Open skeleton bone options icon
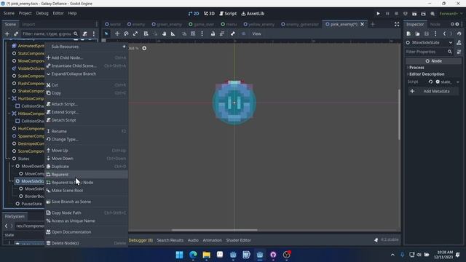Image resolution: width=466 pixels, height=262 pixels. [233, 34]
